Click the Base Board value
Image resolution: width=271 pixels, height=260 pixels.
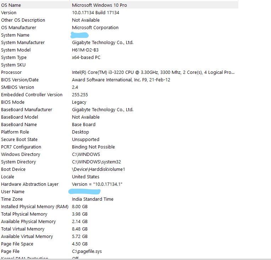(x=84, y=124)
